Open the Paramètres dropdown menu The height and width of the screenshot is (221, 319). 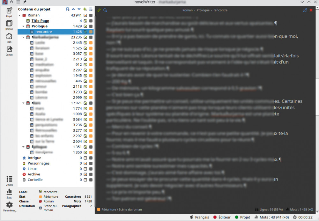coord(9,207)
